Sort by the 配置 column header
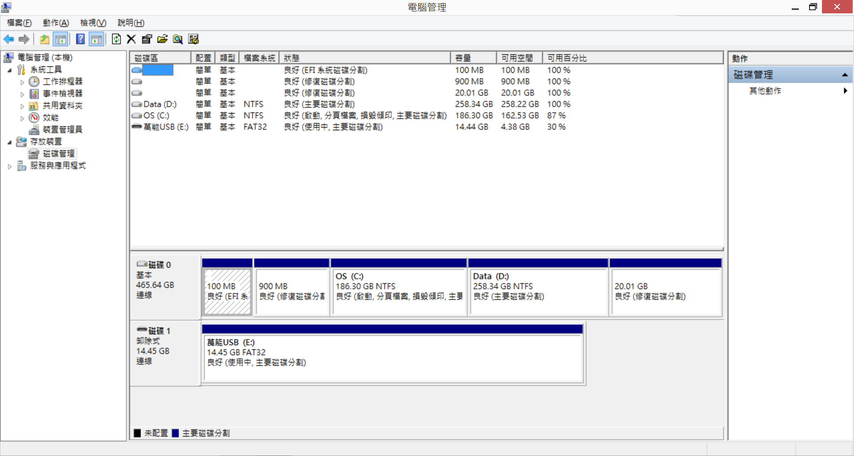Screen dimensions: 854x456 tap(203, 58)
